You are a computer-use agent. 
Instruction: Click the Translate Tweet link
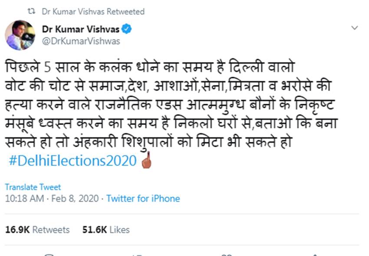[x=33, y=187]
